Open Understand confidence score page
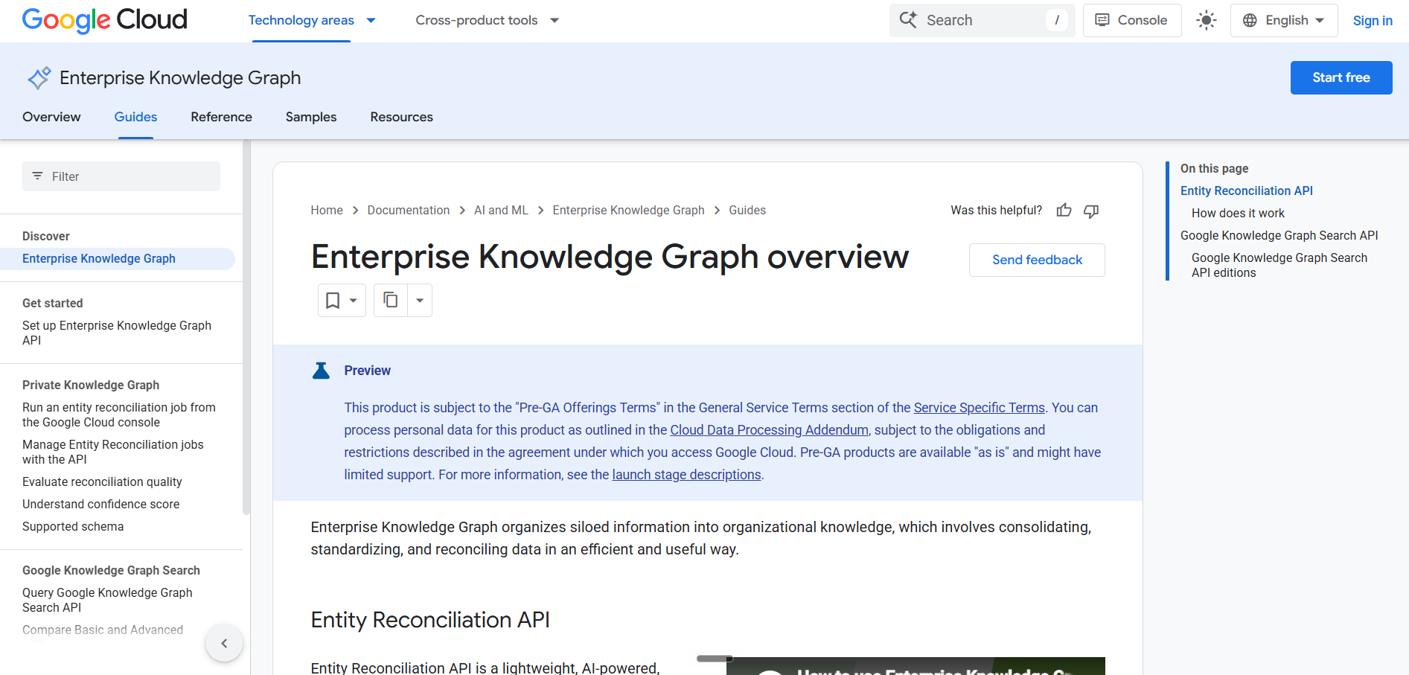 click(x=100, y=504)
